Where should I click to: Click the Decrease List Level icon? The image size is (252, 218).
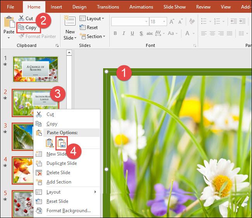coord(234,21)
